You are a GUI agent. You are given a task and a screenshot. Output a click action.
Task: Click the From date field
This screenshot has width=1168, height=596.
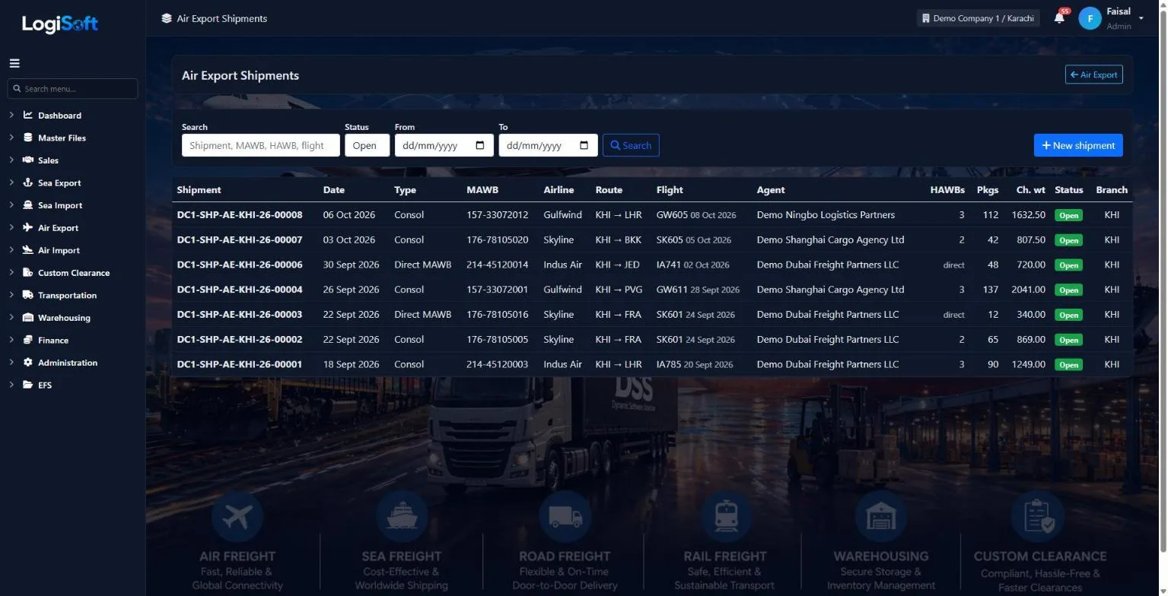tap(444, 145)
